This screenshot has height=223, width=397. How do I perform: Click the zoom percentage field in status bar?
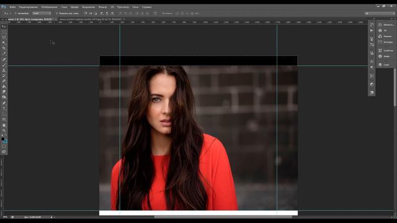click(6, 217)
